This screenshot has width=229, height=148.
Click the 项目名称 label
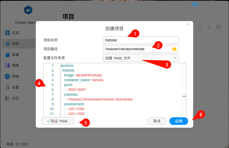pyautogui.click(x=51, y=40)
